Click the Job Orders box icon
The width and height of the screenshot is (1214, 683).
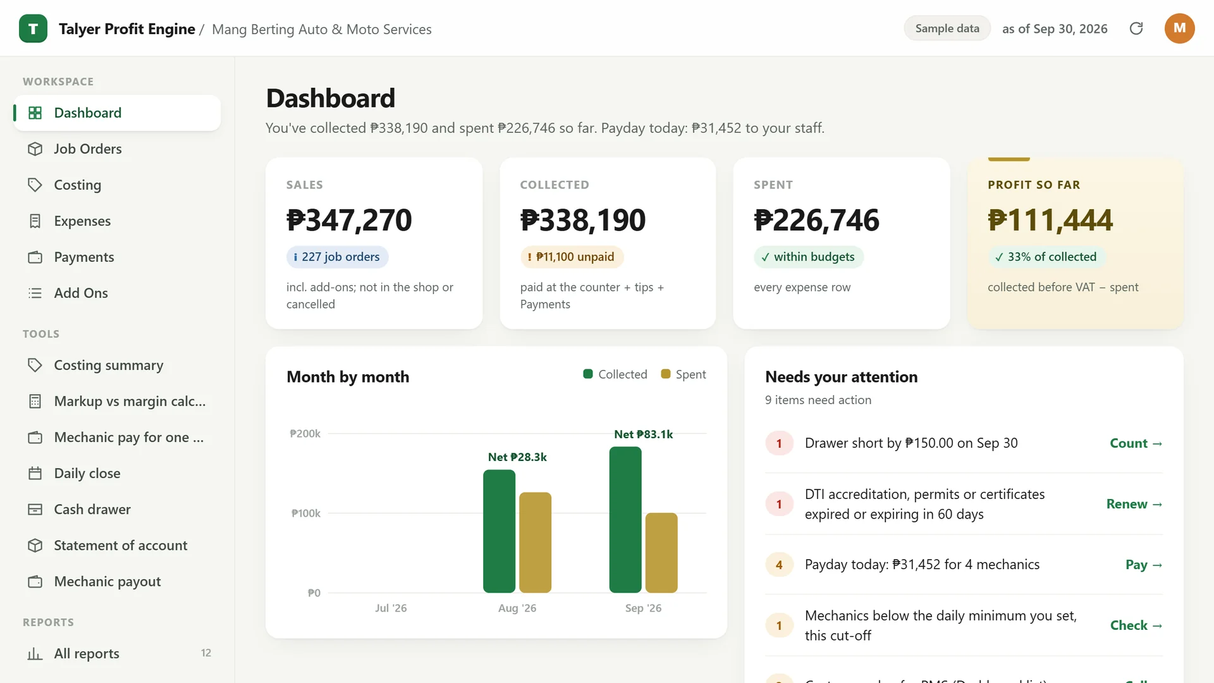coord(35,149)
